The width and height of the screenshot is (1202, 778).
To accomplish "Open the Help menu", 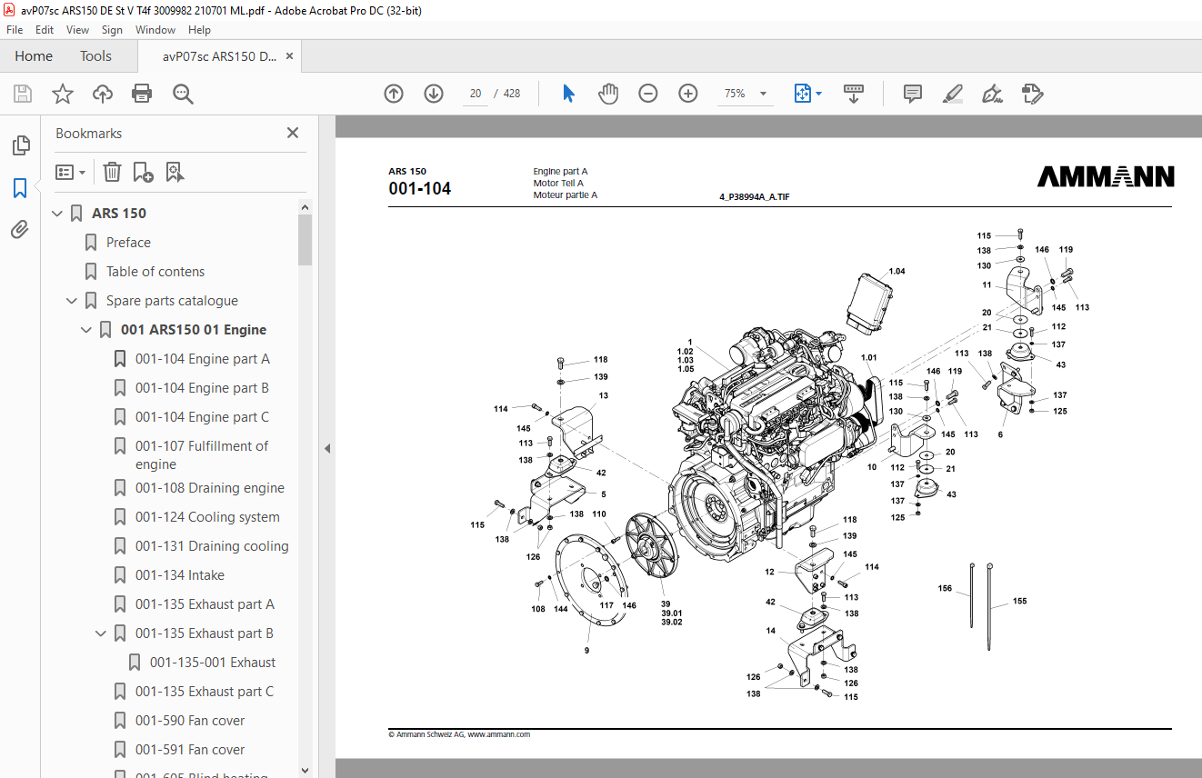I will (x=199, y=30).
